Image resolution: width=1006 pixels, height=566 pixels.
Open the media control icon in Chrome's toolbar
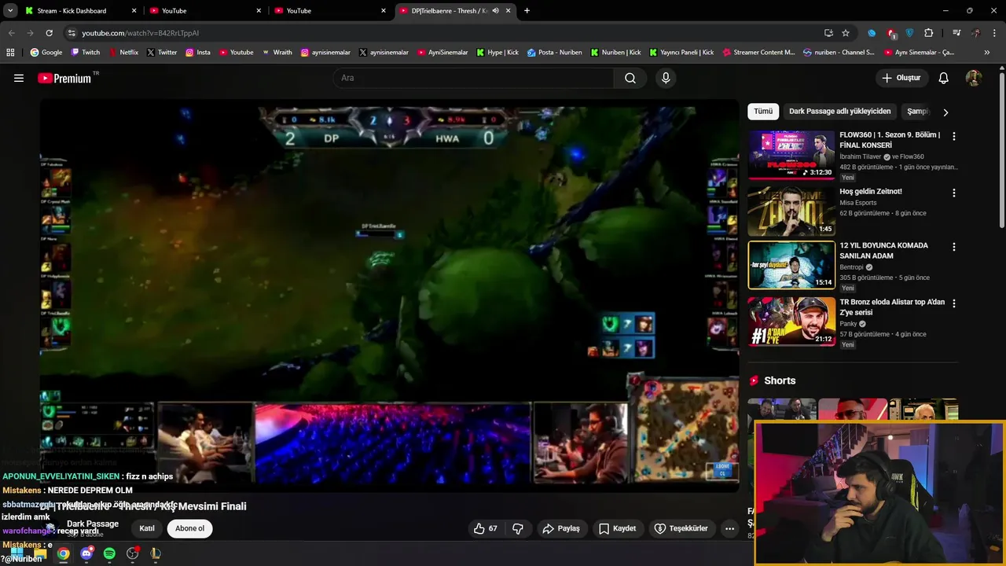point(956,33)
